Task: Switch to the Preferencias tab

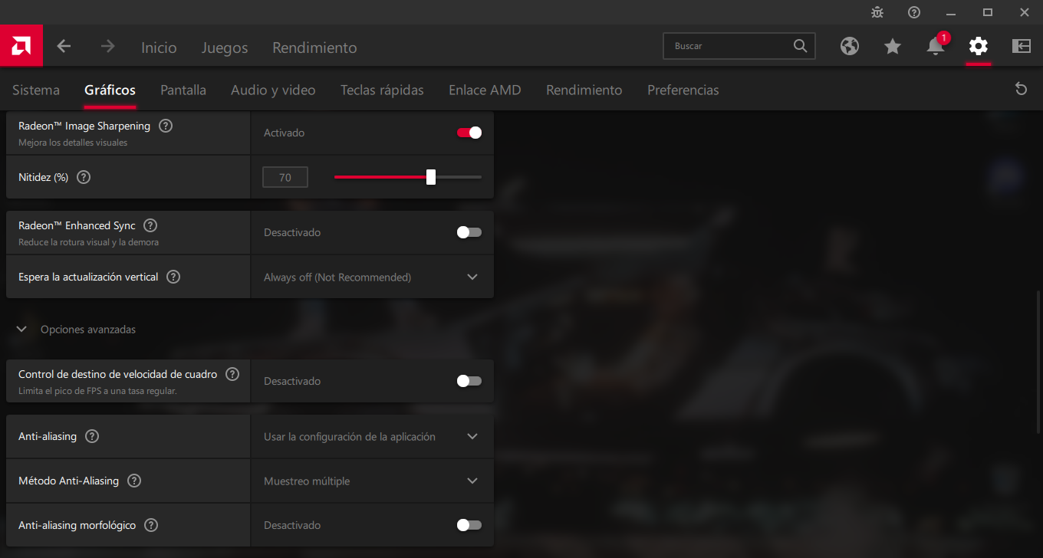Action: (683, 90)
